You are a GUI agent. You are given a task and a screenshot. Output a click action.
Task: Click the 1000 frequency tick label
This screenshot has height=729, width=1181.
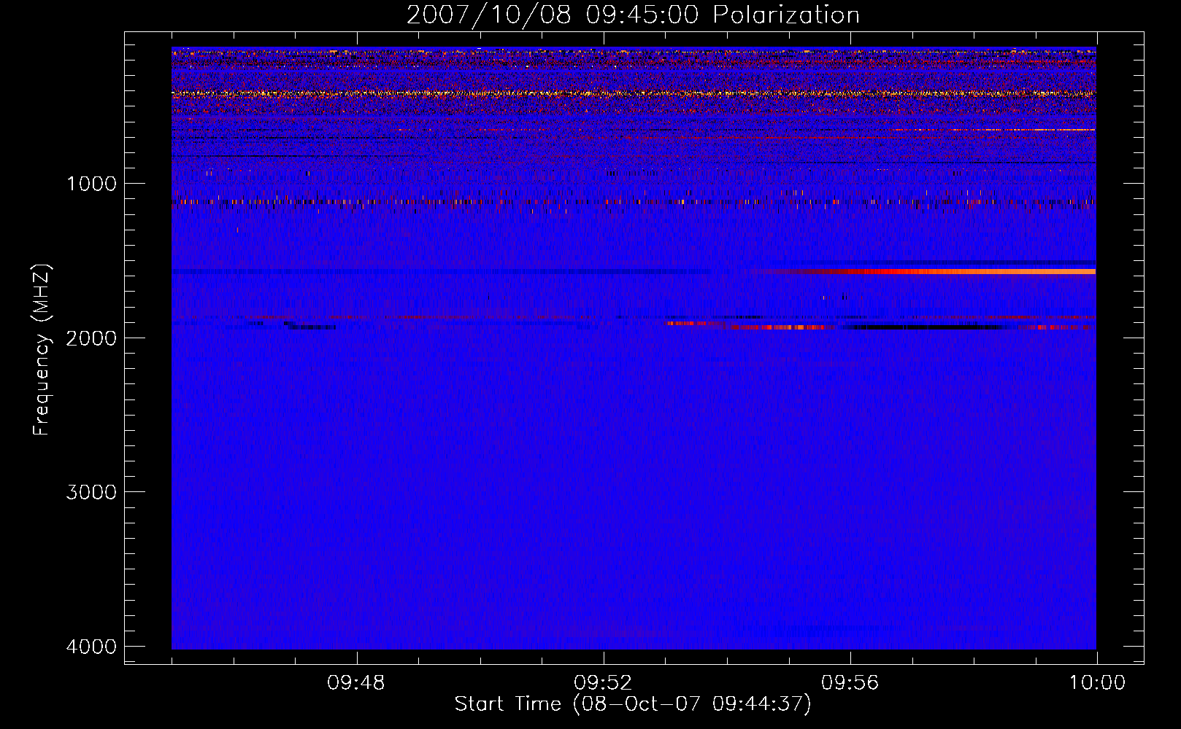[x=91, y=184]
